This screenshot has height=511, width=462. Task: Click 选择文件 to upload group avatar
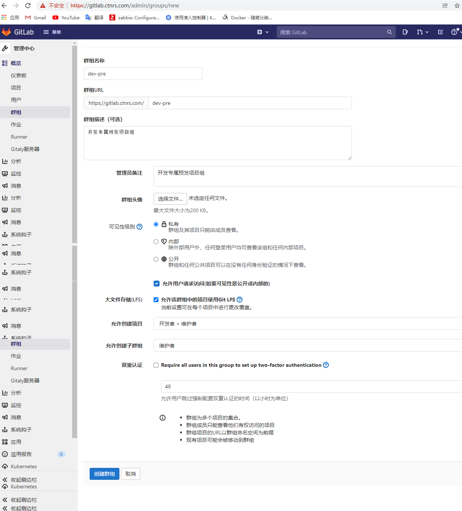(x=170, y=199)
